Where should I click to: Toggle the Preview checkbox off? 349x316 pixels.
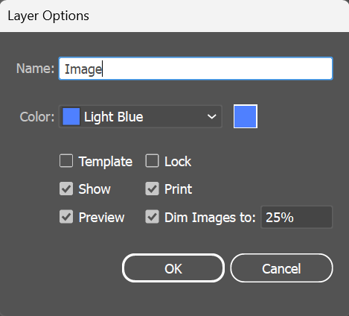(x=66, y=217)
